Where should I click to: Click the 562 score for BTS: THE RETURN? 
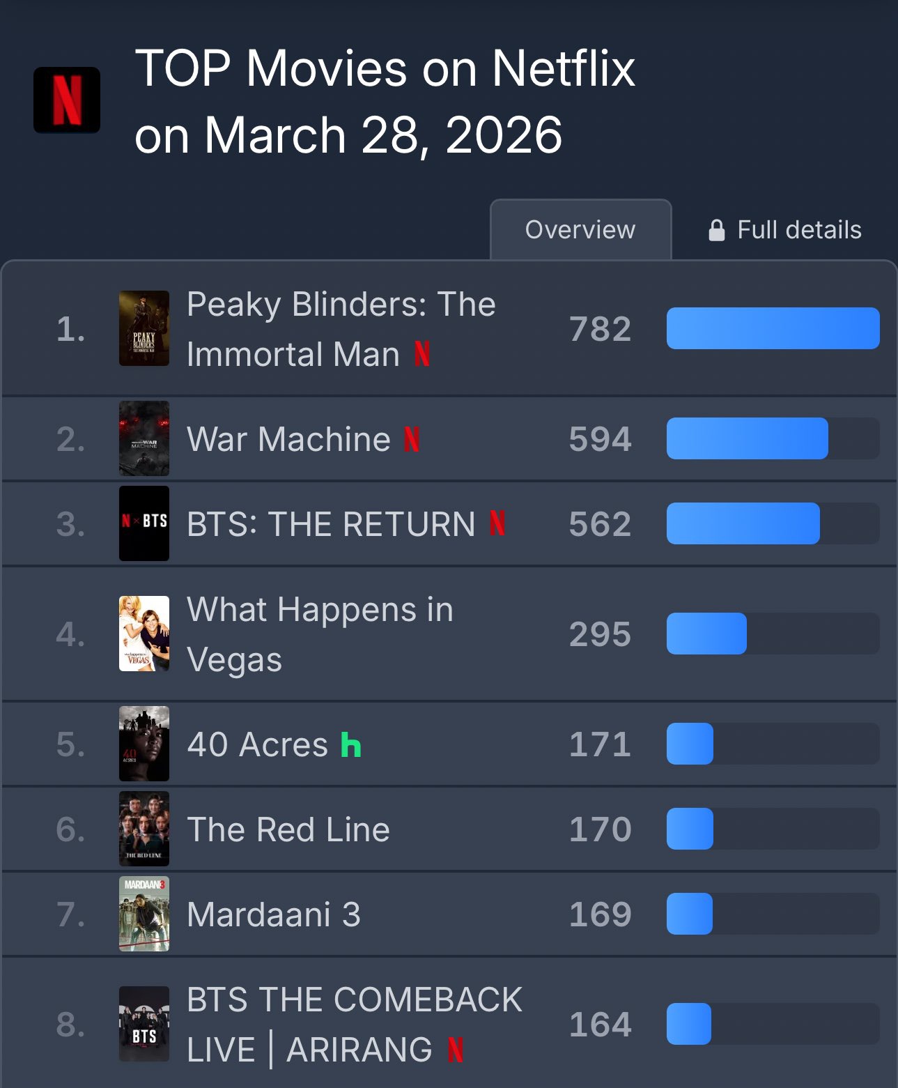click(x=600, y=524)
